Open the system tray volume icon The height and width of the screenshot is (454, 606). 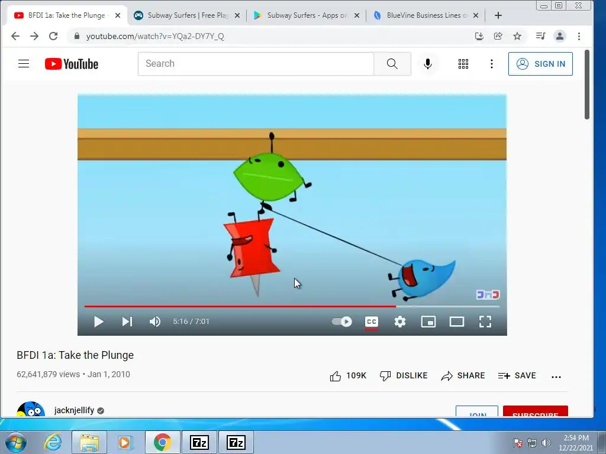(x=546, y=443)
